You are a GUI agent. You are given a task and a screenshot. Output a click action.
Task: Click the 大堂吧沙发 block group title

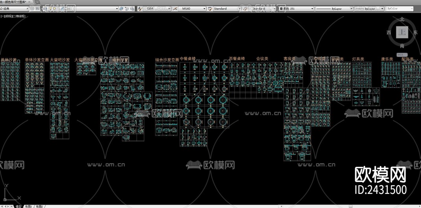[x=59, y=60]
